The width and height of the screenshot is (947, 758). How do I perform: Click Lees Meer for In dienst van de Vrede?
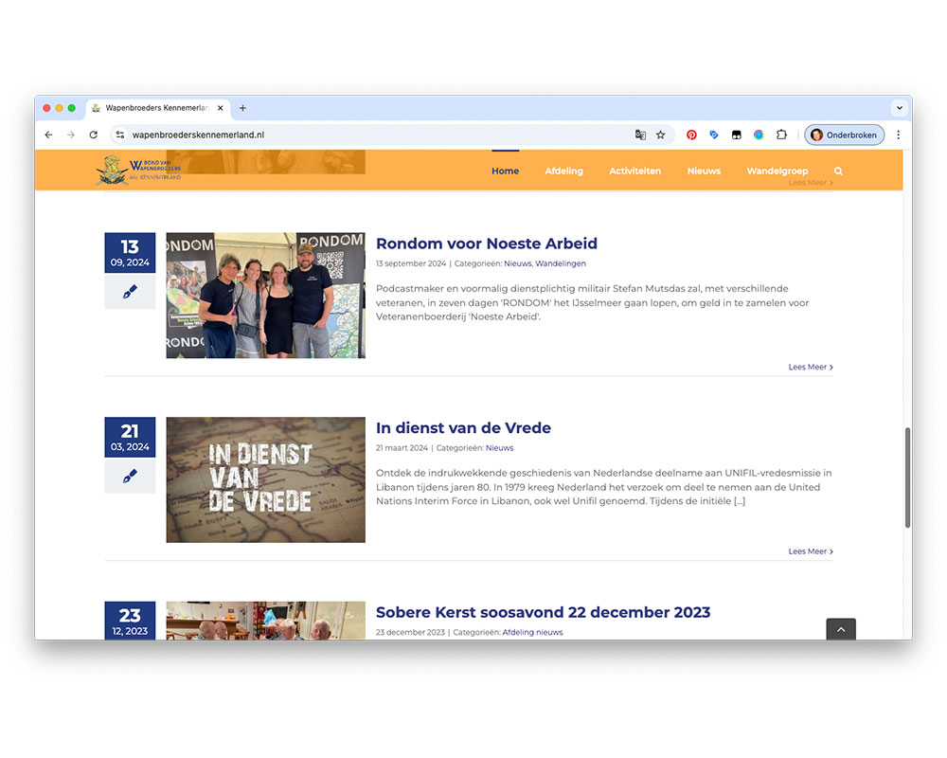point(810,551)
